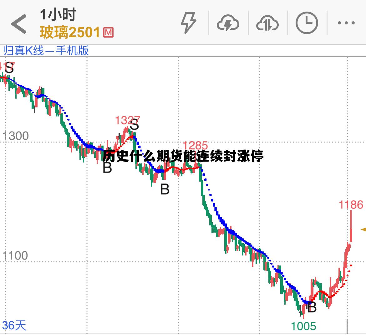
Task: Tap the yellow current price arrow marker
Action: pyautogui.click(x=363, y=229)
